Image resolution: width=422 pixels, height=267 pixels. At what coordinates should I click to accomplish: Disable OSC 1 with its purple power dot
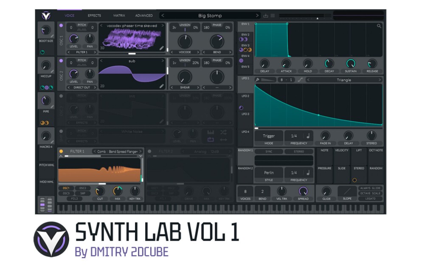click(61, 25)
